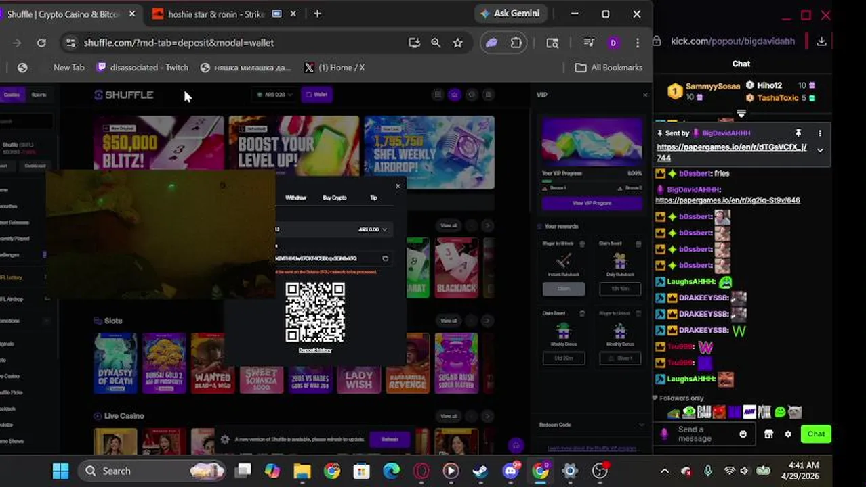The height and width of the screenshot is (487, 866).
Task: Open All Bookmarks folder
Action: point(609,68)
